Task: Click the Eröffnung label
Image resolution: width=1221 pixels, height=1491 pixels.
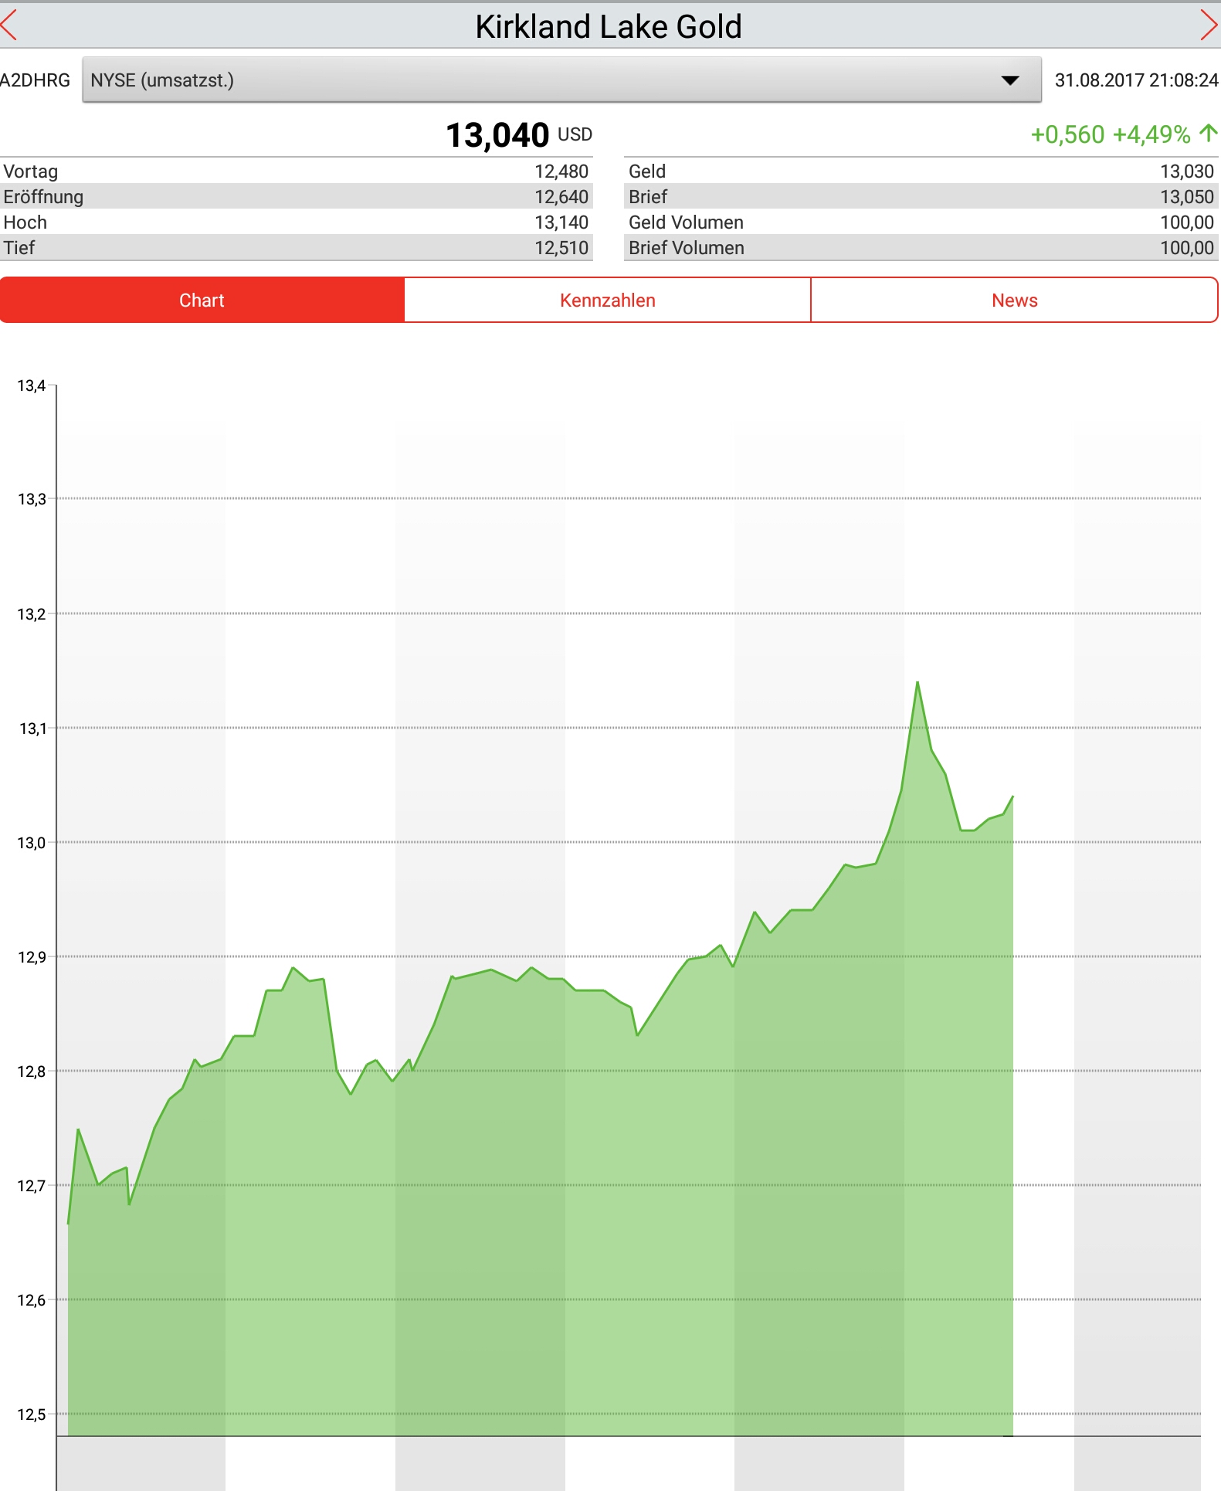Action: click(43, 197)
